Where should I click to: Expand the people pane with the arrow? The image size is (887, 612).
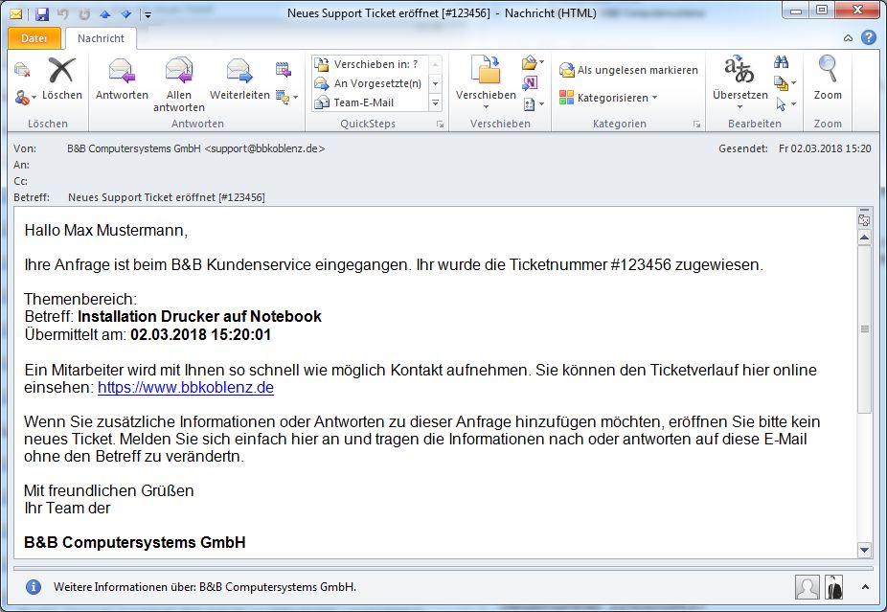(x=865, y=587)
